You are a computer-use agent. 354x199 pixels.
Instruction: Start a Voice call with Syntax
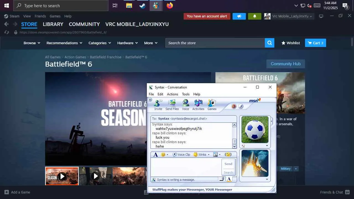[x=186, y=104]
